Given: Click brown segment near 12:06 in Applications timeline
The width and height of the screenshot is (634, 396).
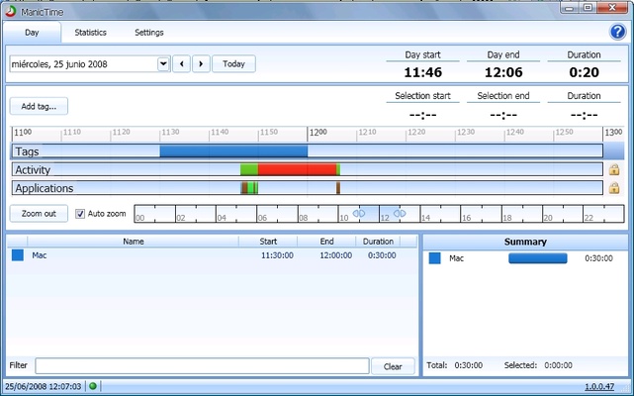Looking at the screenshot, I should pyautogui.click(x=338, y=188).
